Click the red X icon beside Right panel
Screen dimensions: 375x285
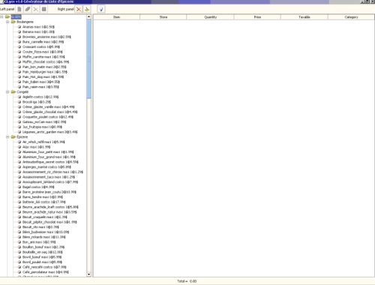79,9
